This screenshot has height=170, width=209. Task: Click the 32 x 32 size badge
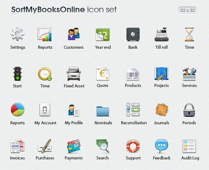[x=187, y=11]
